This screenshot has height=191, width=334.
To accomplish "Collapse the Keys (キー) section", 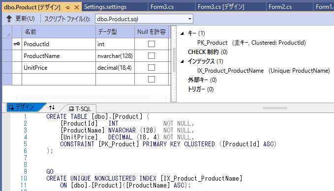I will [182, 33].
